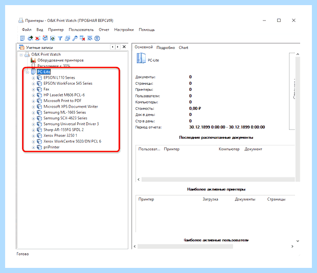
Task: Expand the Microsoft XPS Document Writer node
Action: pyautogui.click(x=33, y=107)
